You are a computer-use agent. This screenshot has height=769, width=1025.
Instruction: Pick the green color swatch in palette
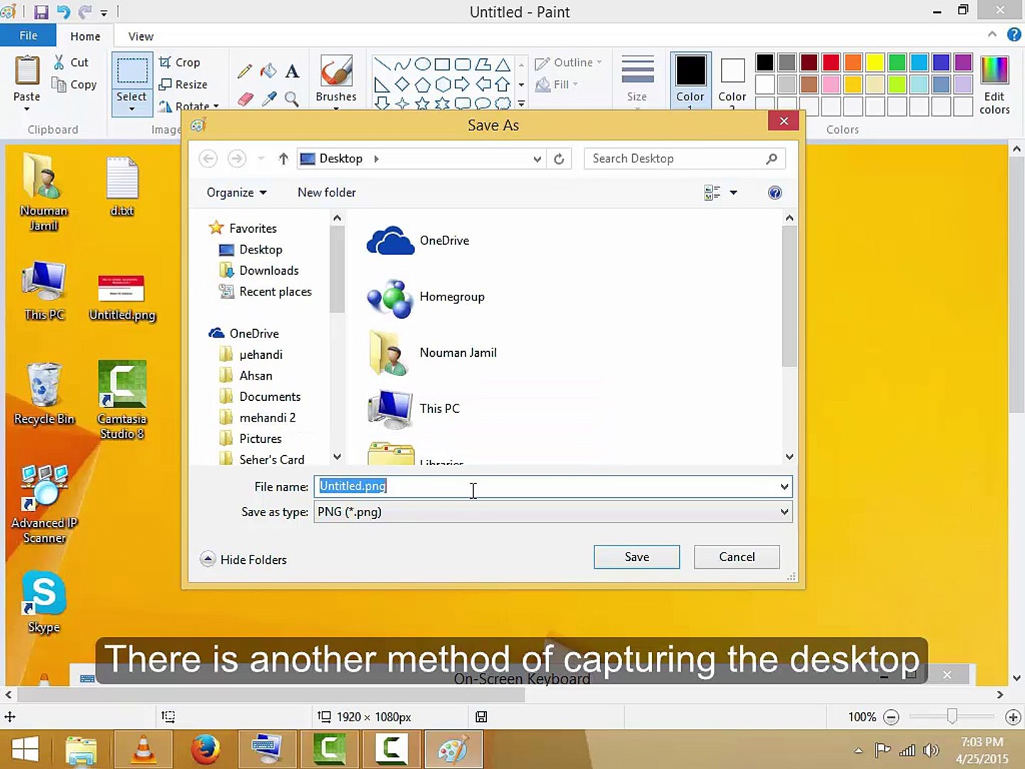pyautogui.click(x=897, y=63)
